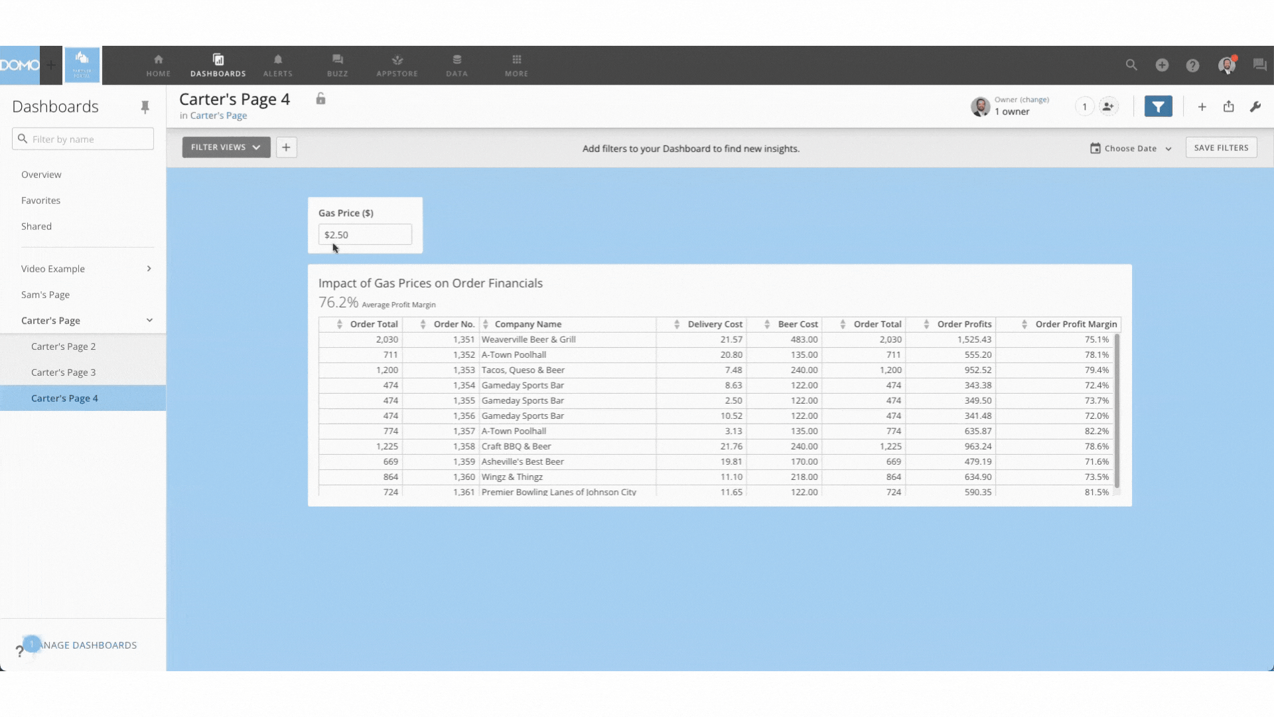Click the page owner avatar

click(980, 106)
